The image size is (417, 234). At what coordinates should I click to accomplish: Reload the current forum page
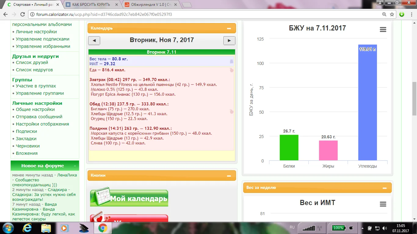[22, 14]
